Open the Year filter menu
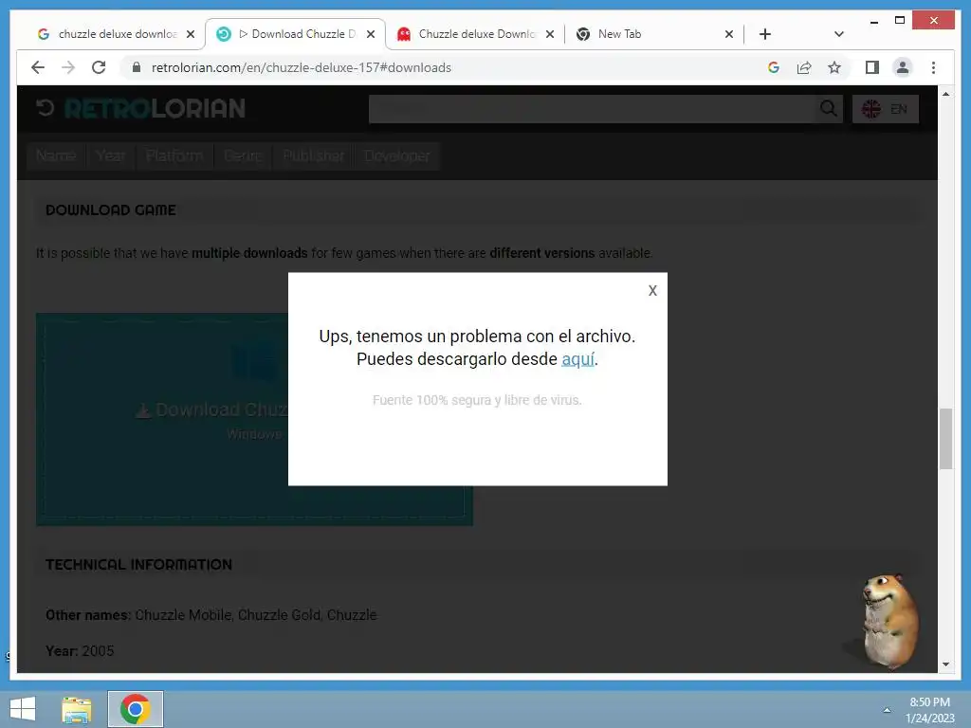 point(111,156)
